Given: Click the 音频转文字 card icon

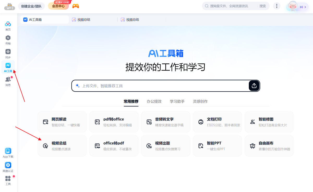Looking at the screenshot, I should [149, 122].
